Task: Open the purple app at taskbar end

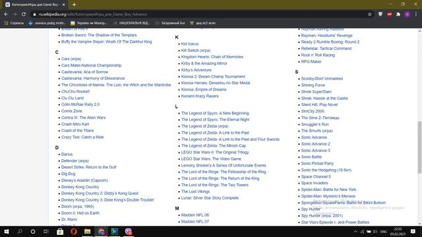Action: pos(129,231)
